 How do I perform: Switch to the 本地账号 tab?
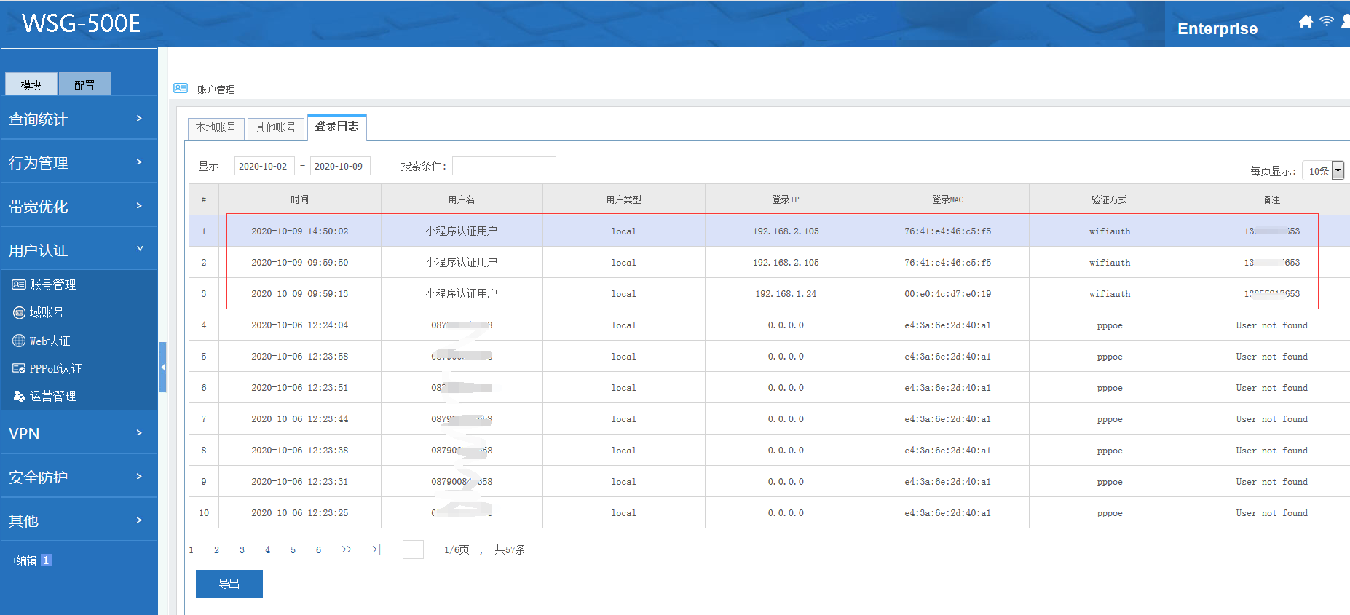pos(216,127)
